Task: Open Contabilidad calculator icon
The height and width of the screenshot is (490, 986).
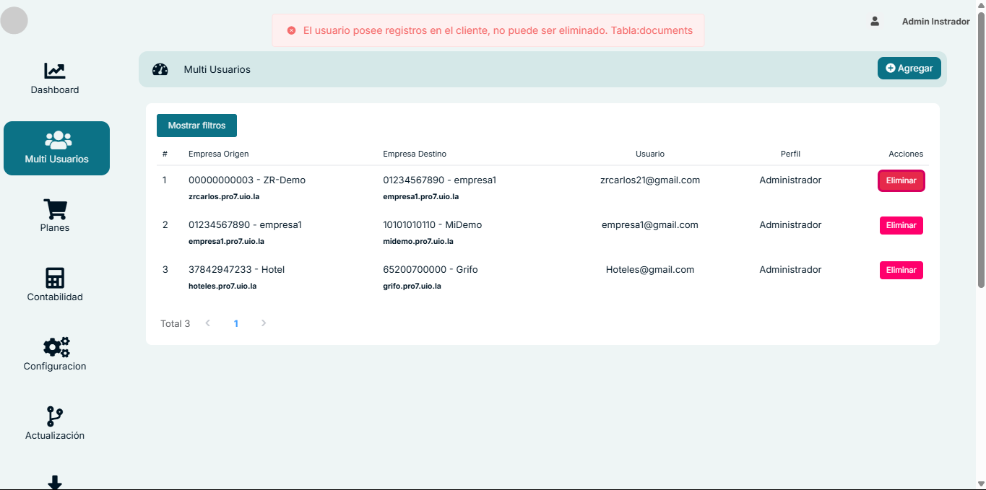Action: (x=55, y=278)
